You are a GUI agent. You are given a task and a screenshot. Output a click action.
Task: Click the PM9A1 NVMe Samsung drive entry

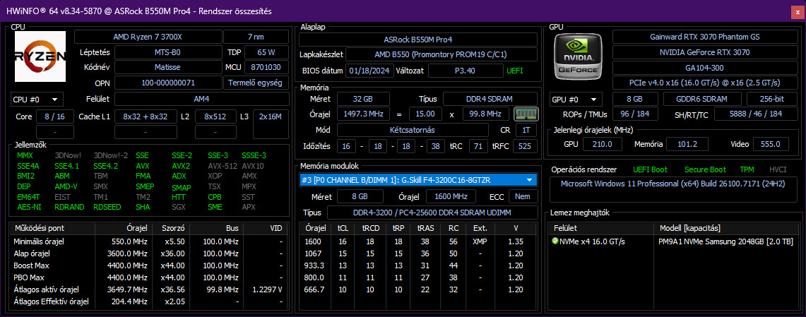(725, 241)
